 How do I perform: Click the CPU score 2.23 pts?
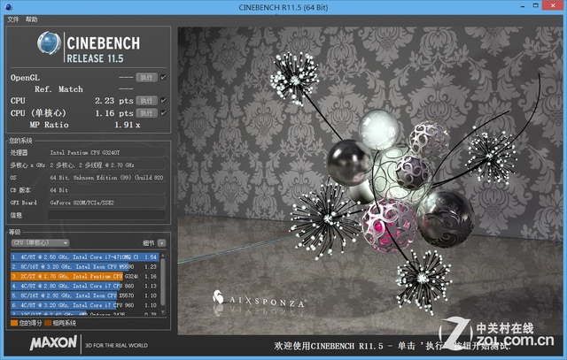tap(114, 101)
